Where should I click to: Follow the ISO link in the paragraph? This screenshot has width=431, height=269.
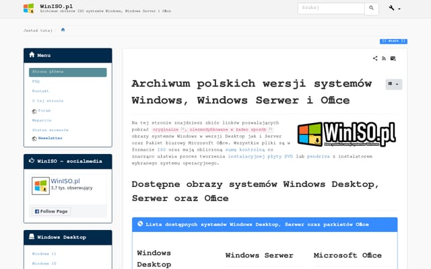point(162,150)
